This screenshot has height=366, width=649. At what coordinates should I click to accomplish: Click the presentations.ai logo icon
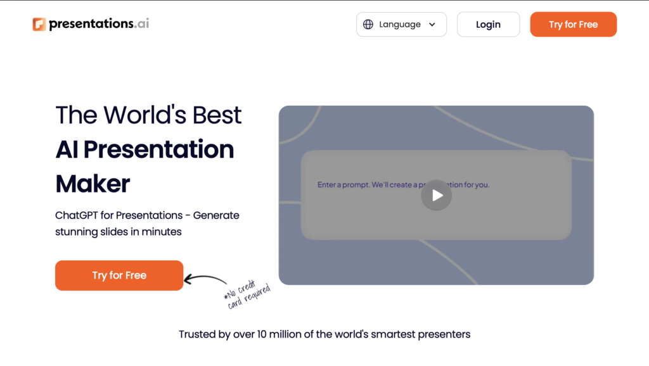tap(40, 24)
